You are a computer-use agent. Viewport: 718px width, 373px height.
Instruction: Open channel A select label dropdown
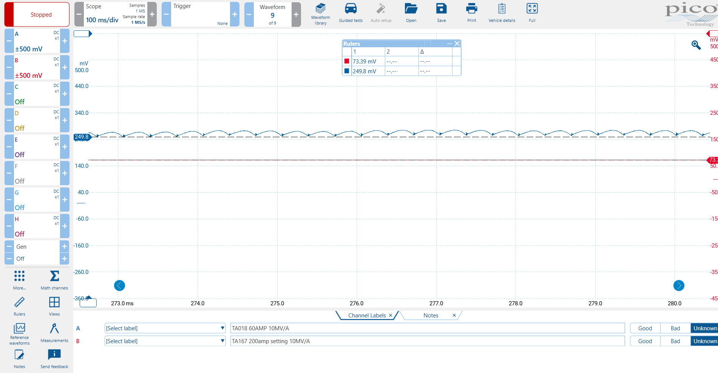[x=165, y=328]
